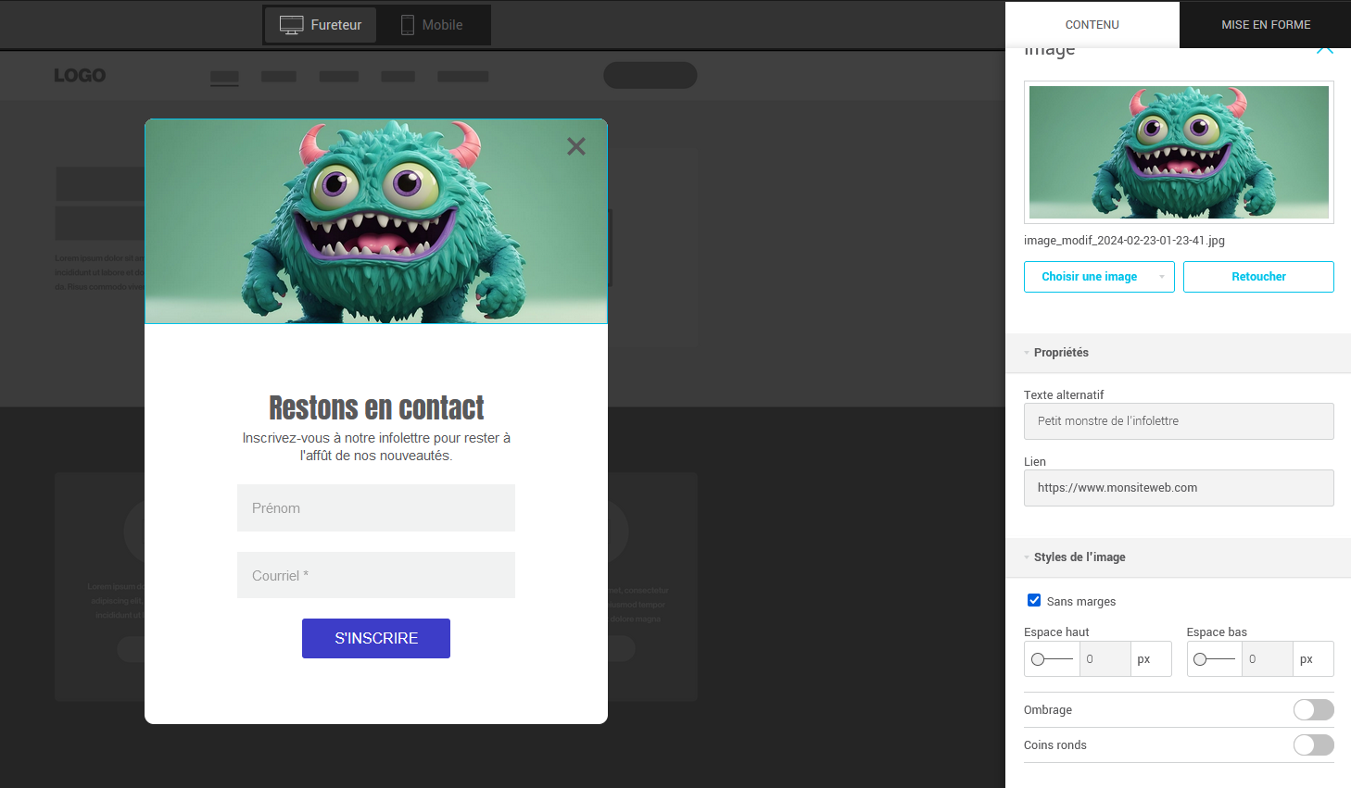The image size is (1351, 788).
Task: Collapse the Styles de l'image section
Action: click(x=1028, y=557)
